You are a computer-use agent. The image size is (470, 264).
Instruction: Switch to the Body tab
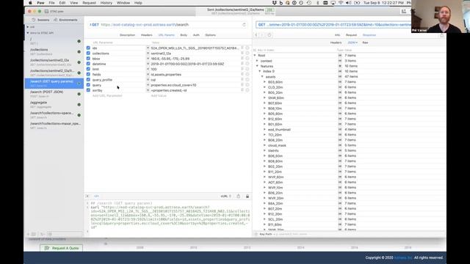[184, 35]
